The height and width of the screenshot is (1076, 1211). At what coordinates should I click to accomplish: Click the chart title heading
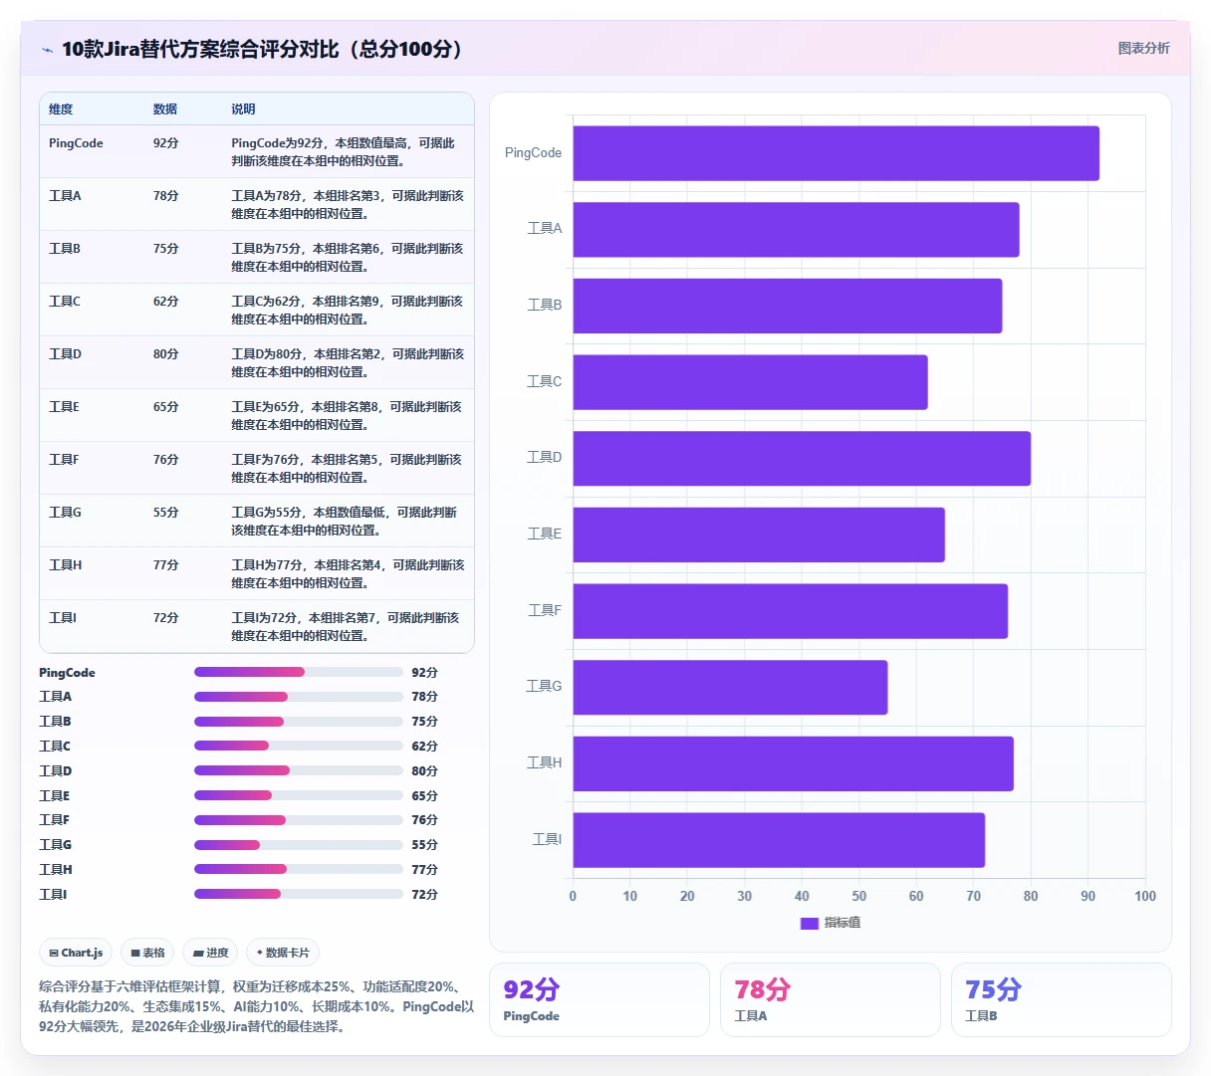pos(265,49)
